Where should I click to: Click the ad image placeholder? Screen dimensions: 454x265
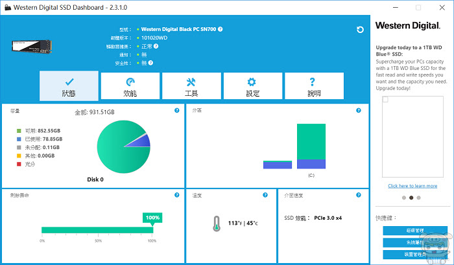(x=412, y=137)
